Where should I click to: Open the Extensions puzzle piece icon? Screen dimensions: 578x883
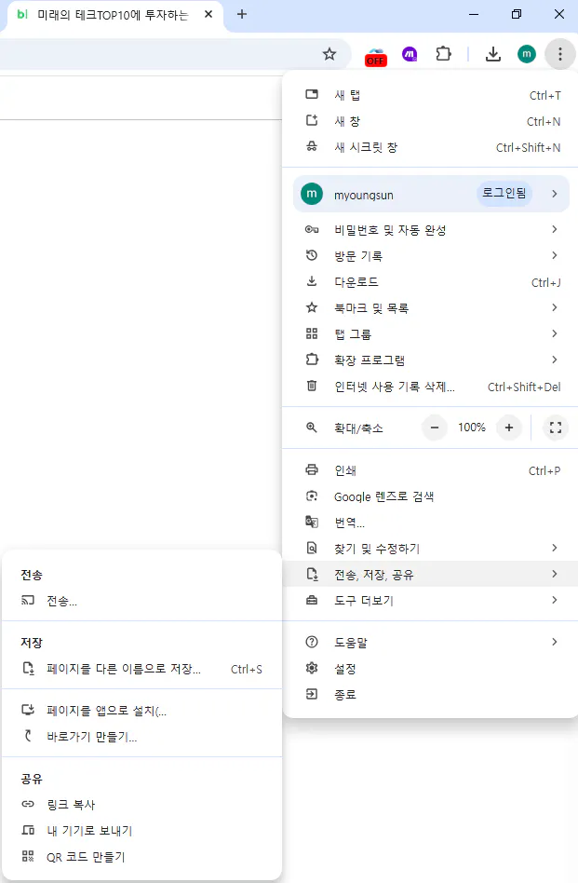(x=443, y=54)
